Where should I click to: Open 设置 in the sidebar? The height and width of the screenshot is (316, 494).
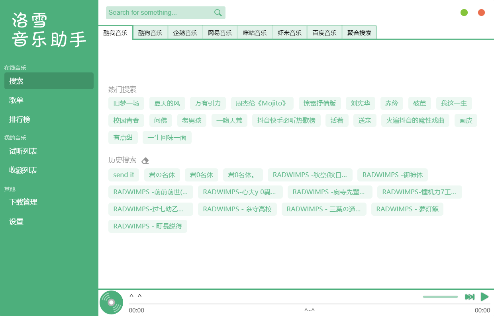(16, 222)
